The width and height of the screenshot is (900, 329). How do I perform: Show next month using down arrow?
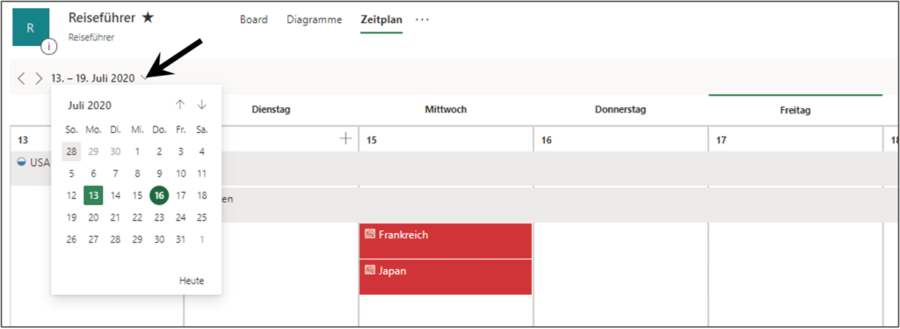pyautogui.click(x=201, y=105)
